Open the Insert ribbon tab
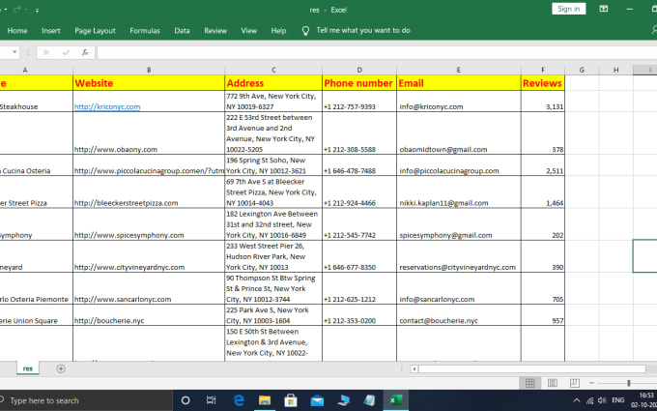657x411 pixels. pyautogui.click(x=50, y=31)
